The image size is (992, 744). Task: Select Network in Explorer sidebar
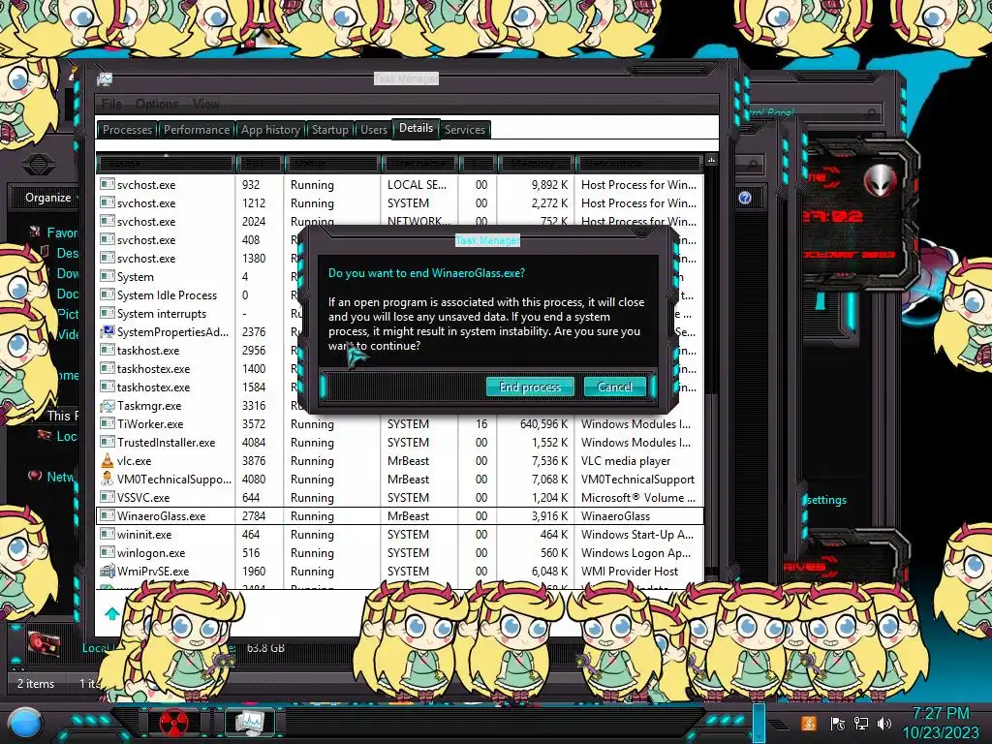pos(61,477)
